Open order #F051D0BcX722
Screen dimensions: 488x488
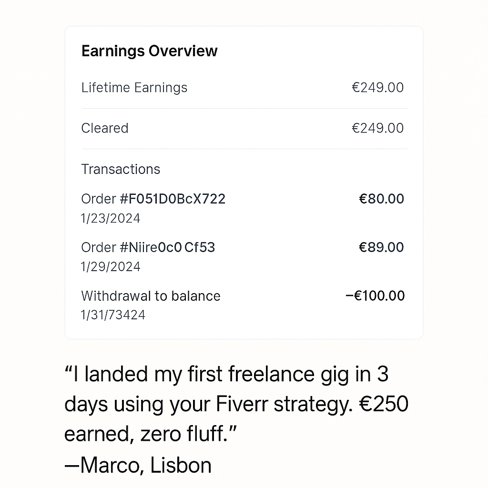(x=153, y=199)
